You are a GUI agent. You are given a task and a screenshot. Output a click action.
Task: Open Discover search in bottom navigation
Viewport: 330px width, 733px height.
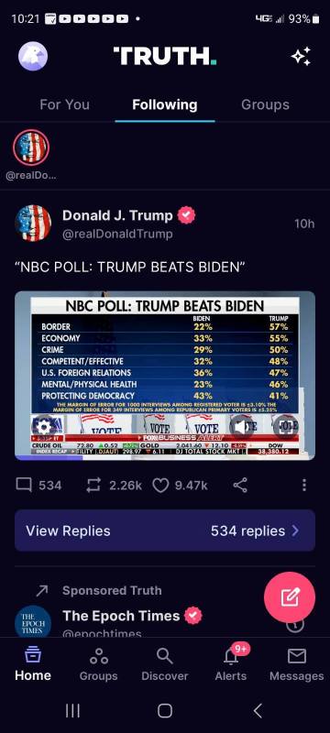click(164, 662)
